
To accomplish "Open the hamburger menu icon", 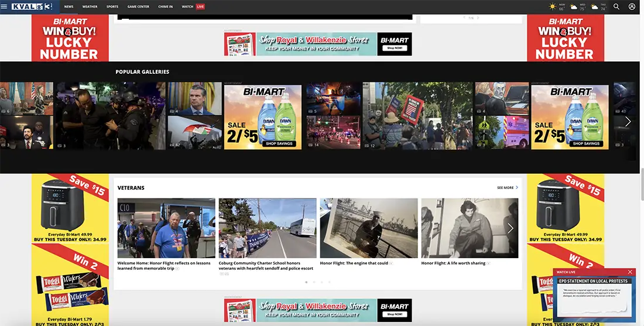I will tap(4, 6).
